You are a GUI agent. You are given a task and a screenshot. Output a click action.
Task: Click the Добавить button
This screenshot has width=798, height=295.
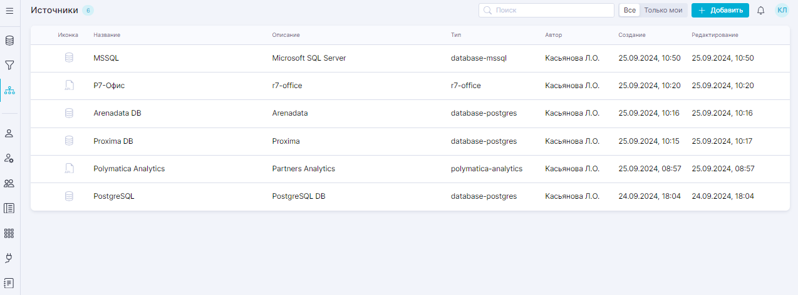click(720, 10)
